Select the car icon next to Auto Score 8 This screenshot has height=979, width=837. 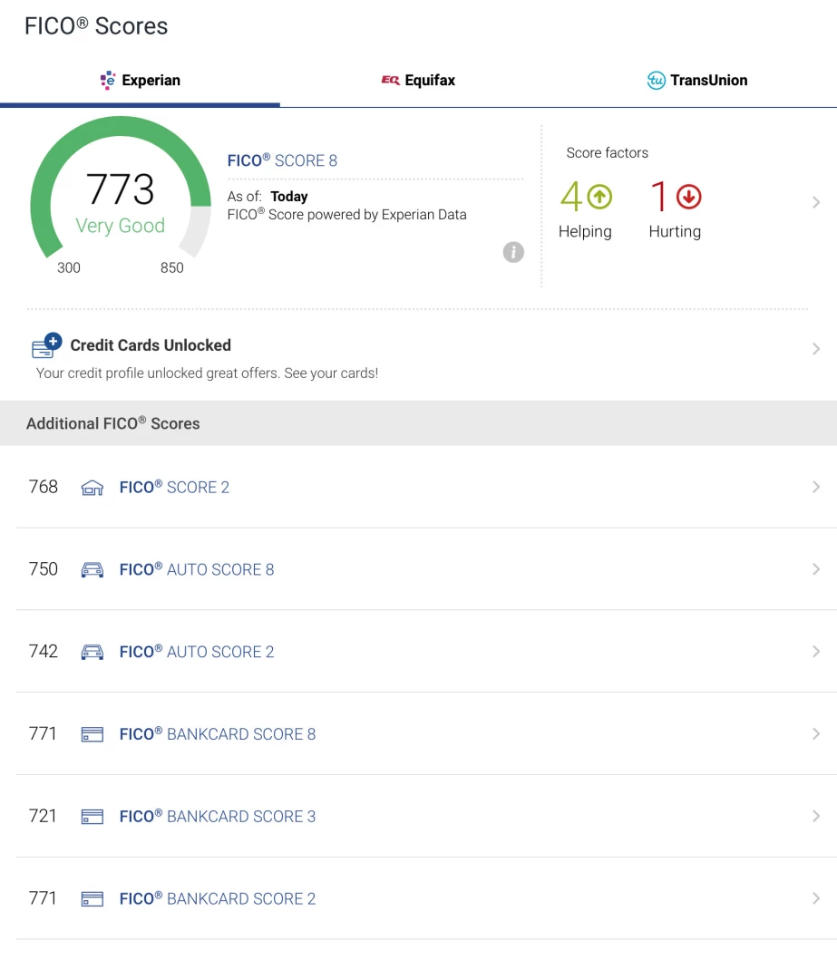92,569
